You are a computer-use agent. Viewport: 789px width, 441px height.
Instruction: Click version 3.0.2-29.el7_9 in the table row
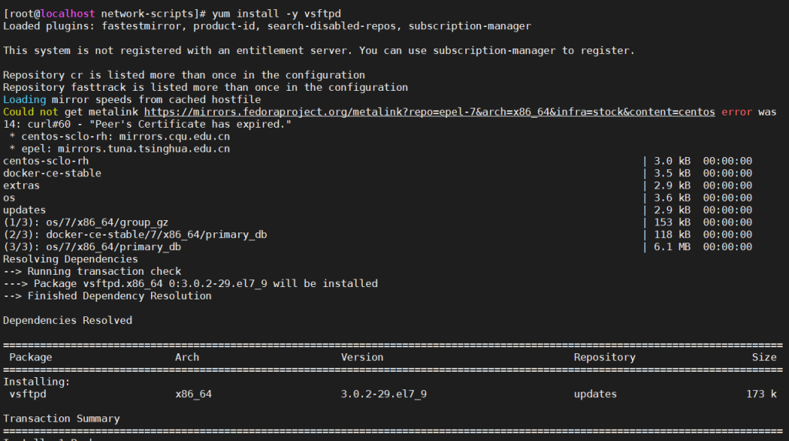[384, 394]
